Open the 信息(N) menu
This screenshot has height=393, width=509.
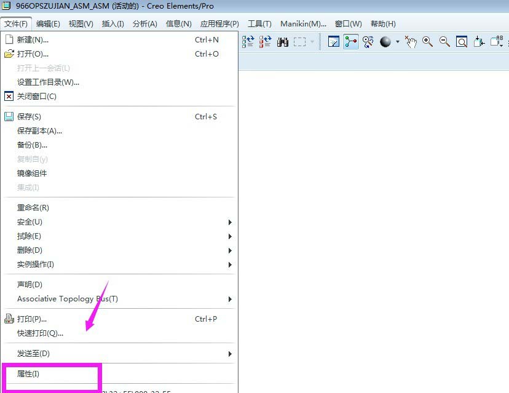178,24
